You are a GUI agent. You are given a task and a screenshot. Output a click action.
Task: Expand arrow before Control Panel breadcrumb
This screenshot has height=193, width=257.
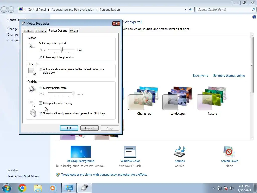coord(25,10)
